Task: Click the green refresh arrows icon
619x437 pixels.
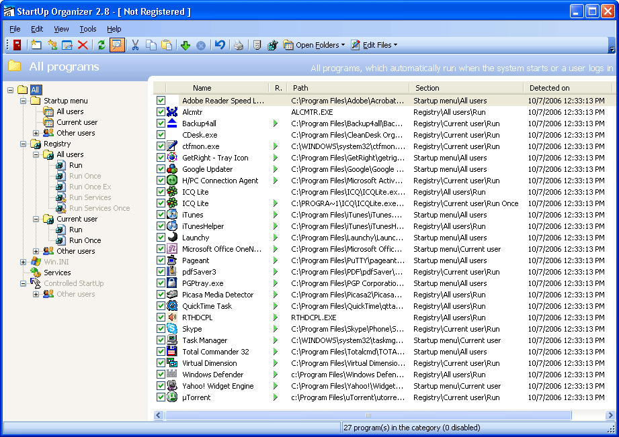Action: tap(101, 45)
